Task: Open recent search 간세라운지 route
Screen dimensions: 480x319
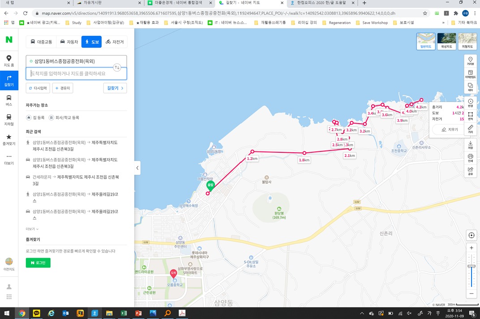Action: [x=75, y=180]
